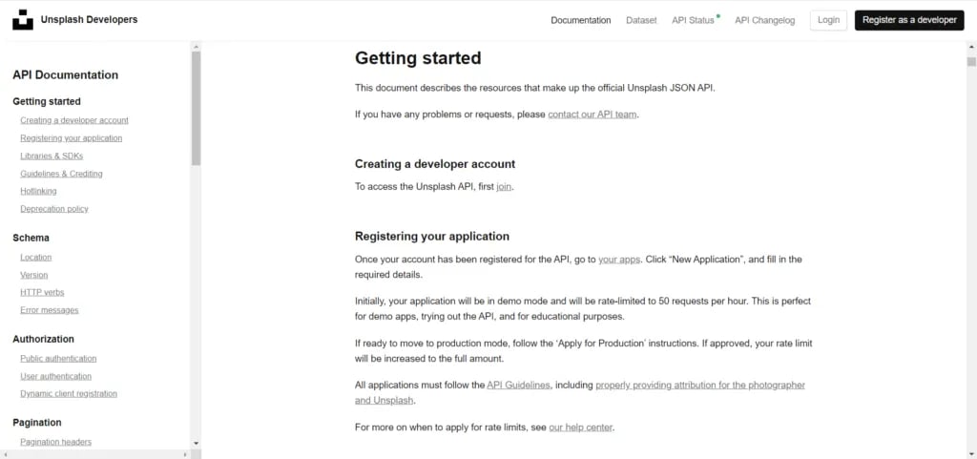977x459 pixels.
Task: Click the contact our API team link
Action: click(592, 115)
